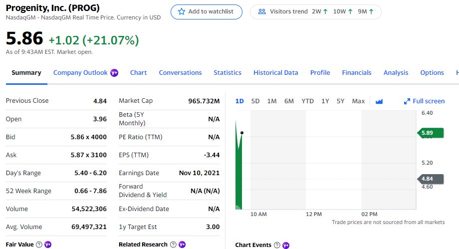Screen dimensions: 459x249
Task: Click the Fair Value heading
Action: click(x=19, y=245)
